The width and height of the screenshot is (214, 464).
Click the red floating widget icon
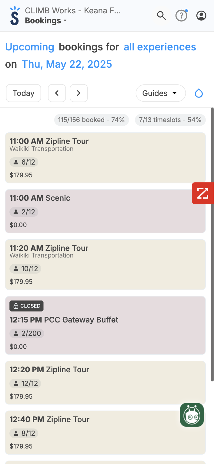click(x=203, y=193)
